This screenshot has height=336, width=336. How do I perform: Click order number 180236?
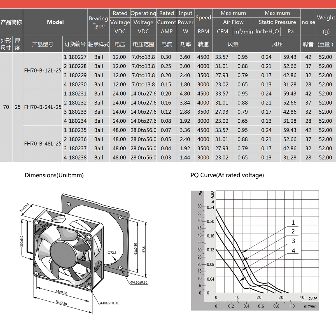pyautogui.click(x=78, y=139)
